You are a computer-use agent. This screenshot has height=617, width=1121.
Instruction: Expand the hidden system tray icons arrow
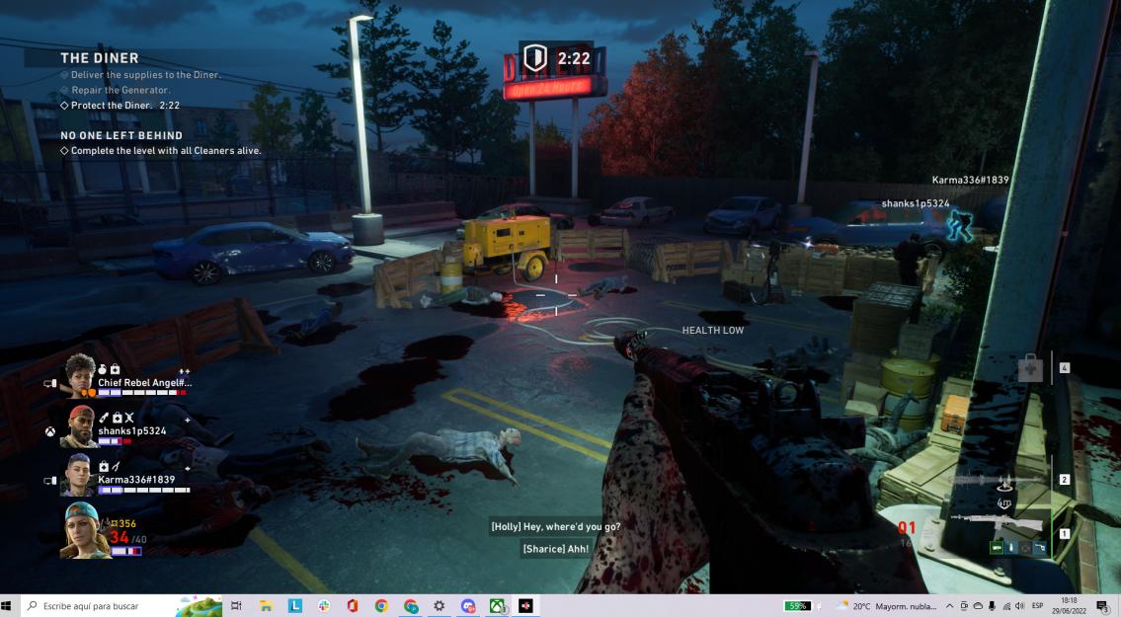pos(949,605)
